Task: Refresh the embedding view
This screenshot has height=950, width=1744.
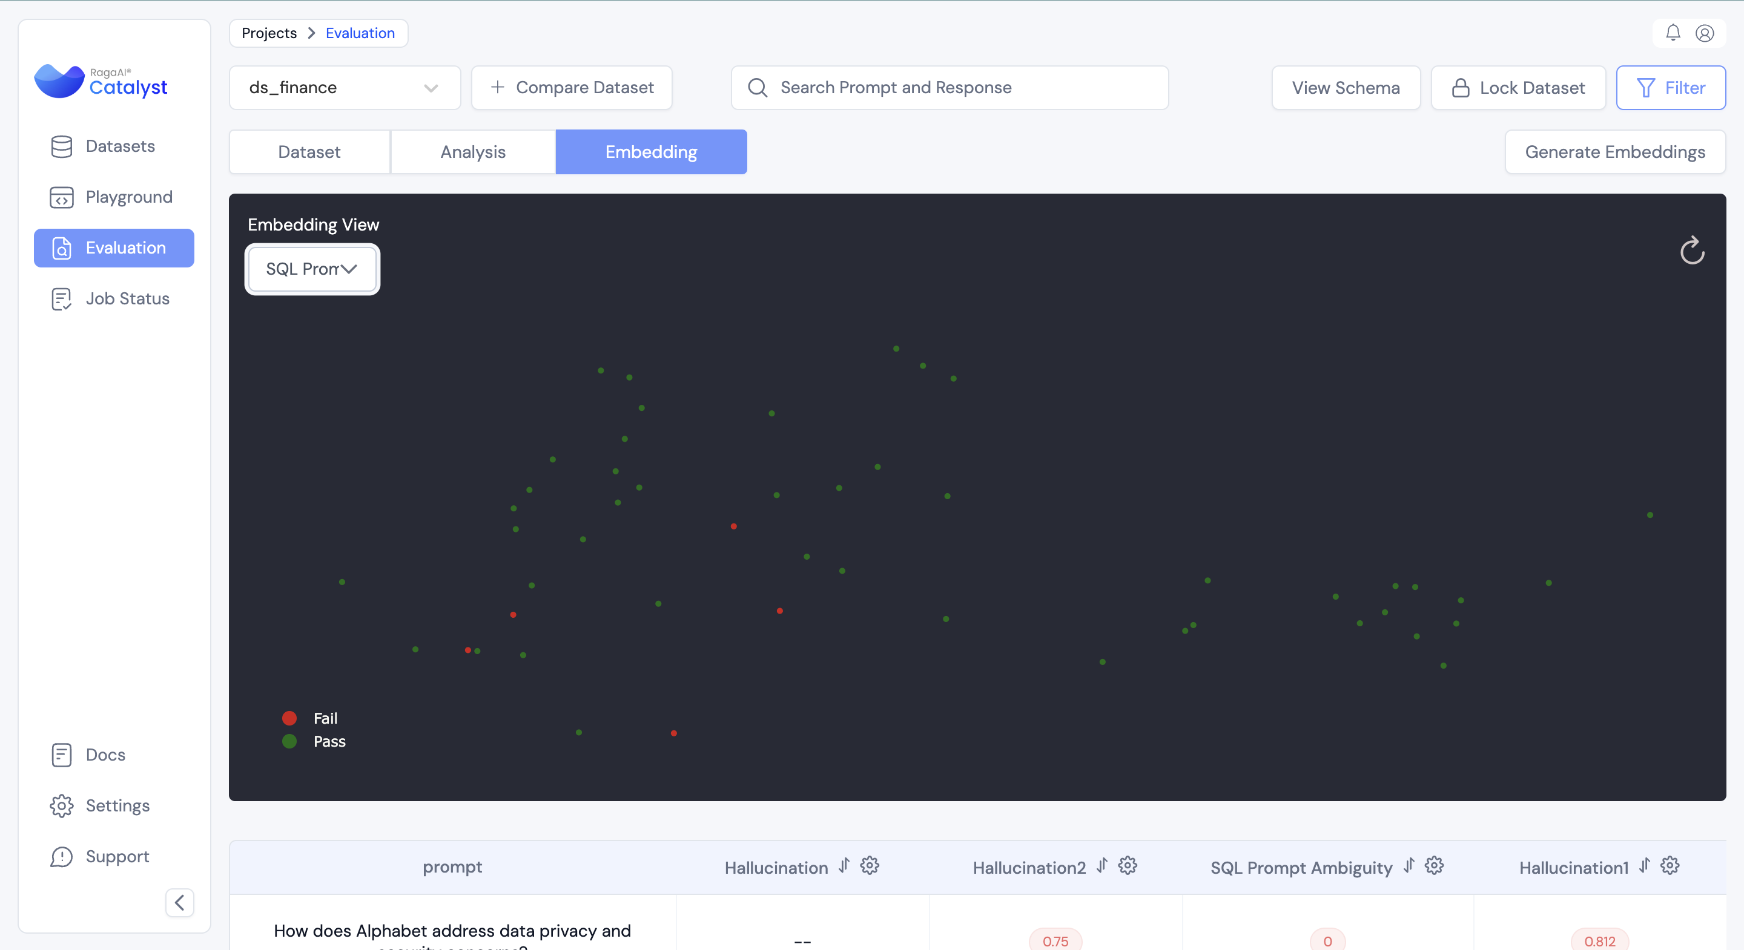Action: [1692, 251]
